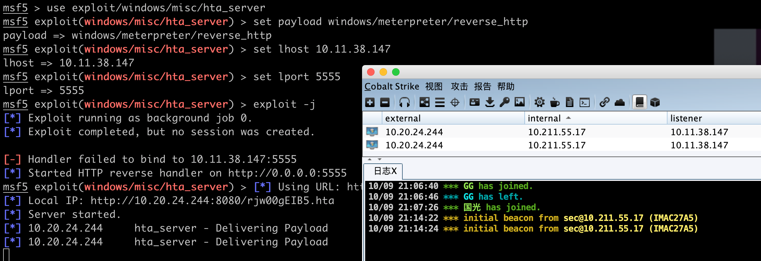Click the minus disconnect icon in the toolbar
Viewport: 761px width, 261px height.
(x=385, y=102)
